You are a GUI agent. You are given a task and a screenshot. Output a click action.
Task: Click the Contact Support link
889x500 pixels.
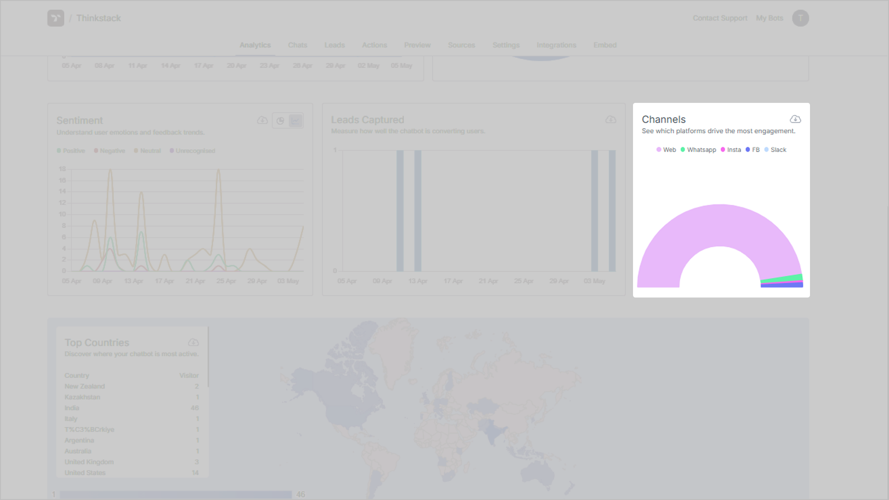pos(720,18)
